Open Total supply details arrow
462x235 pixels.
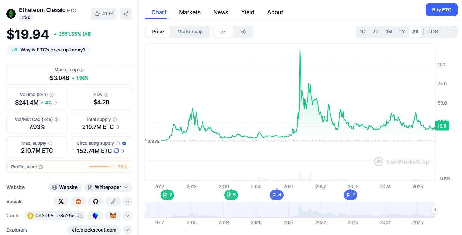click(x=118, y=127)
